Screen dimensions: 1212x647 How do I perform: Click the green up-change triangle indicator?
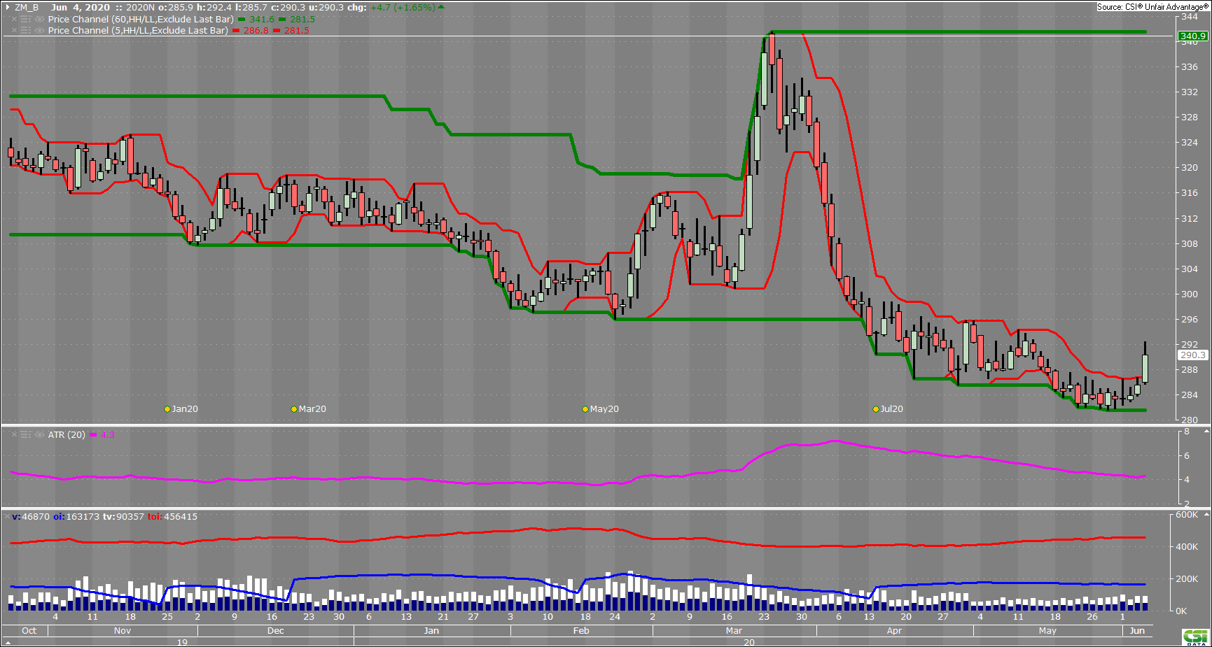441,7
